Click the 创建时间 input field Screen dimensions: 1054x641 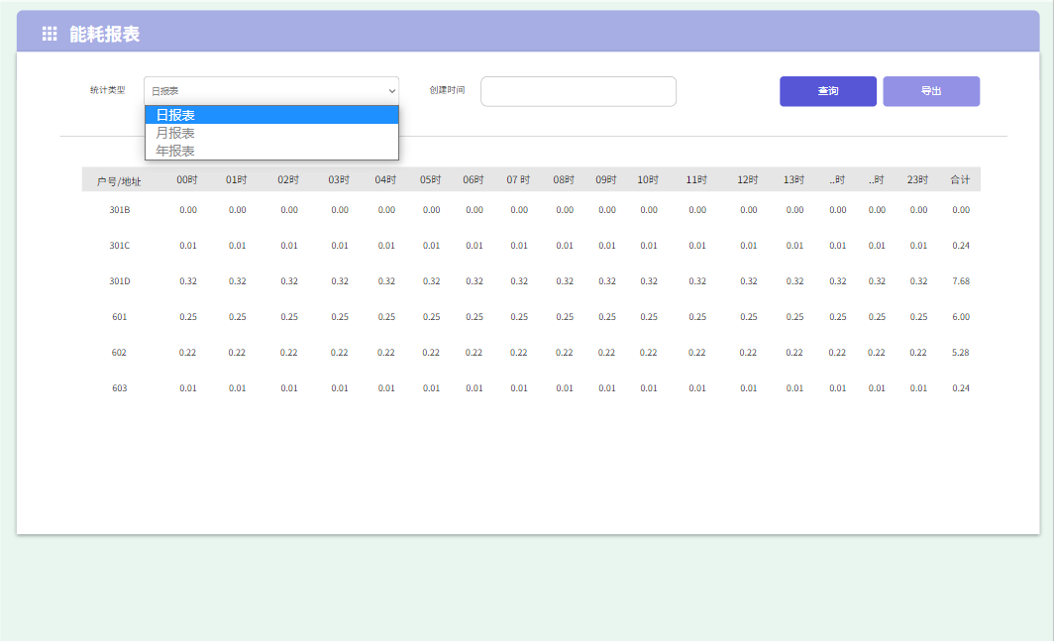(578, 91)
